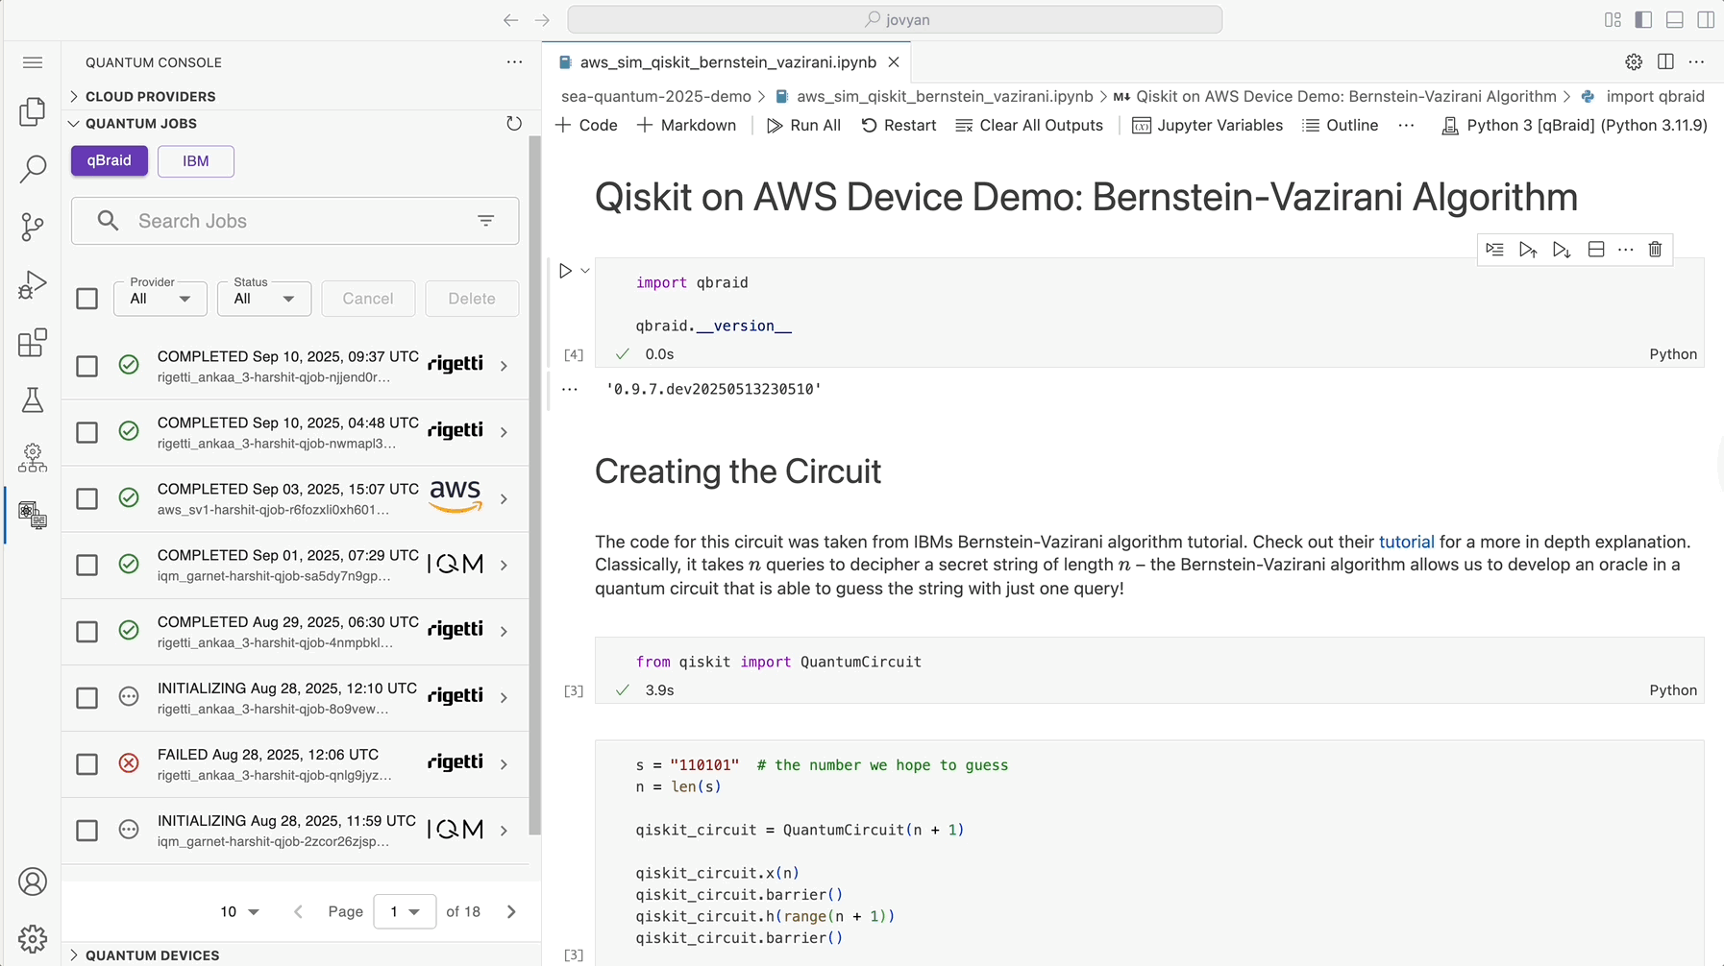Select checkbox for aws_sv1 job
Image resolution: width=1724 pixels, height=966 pixels.
87,498
